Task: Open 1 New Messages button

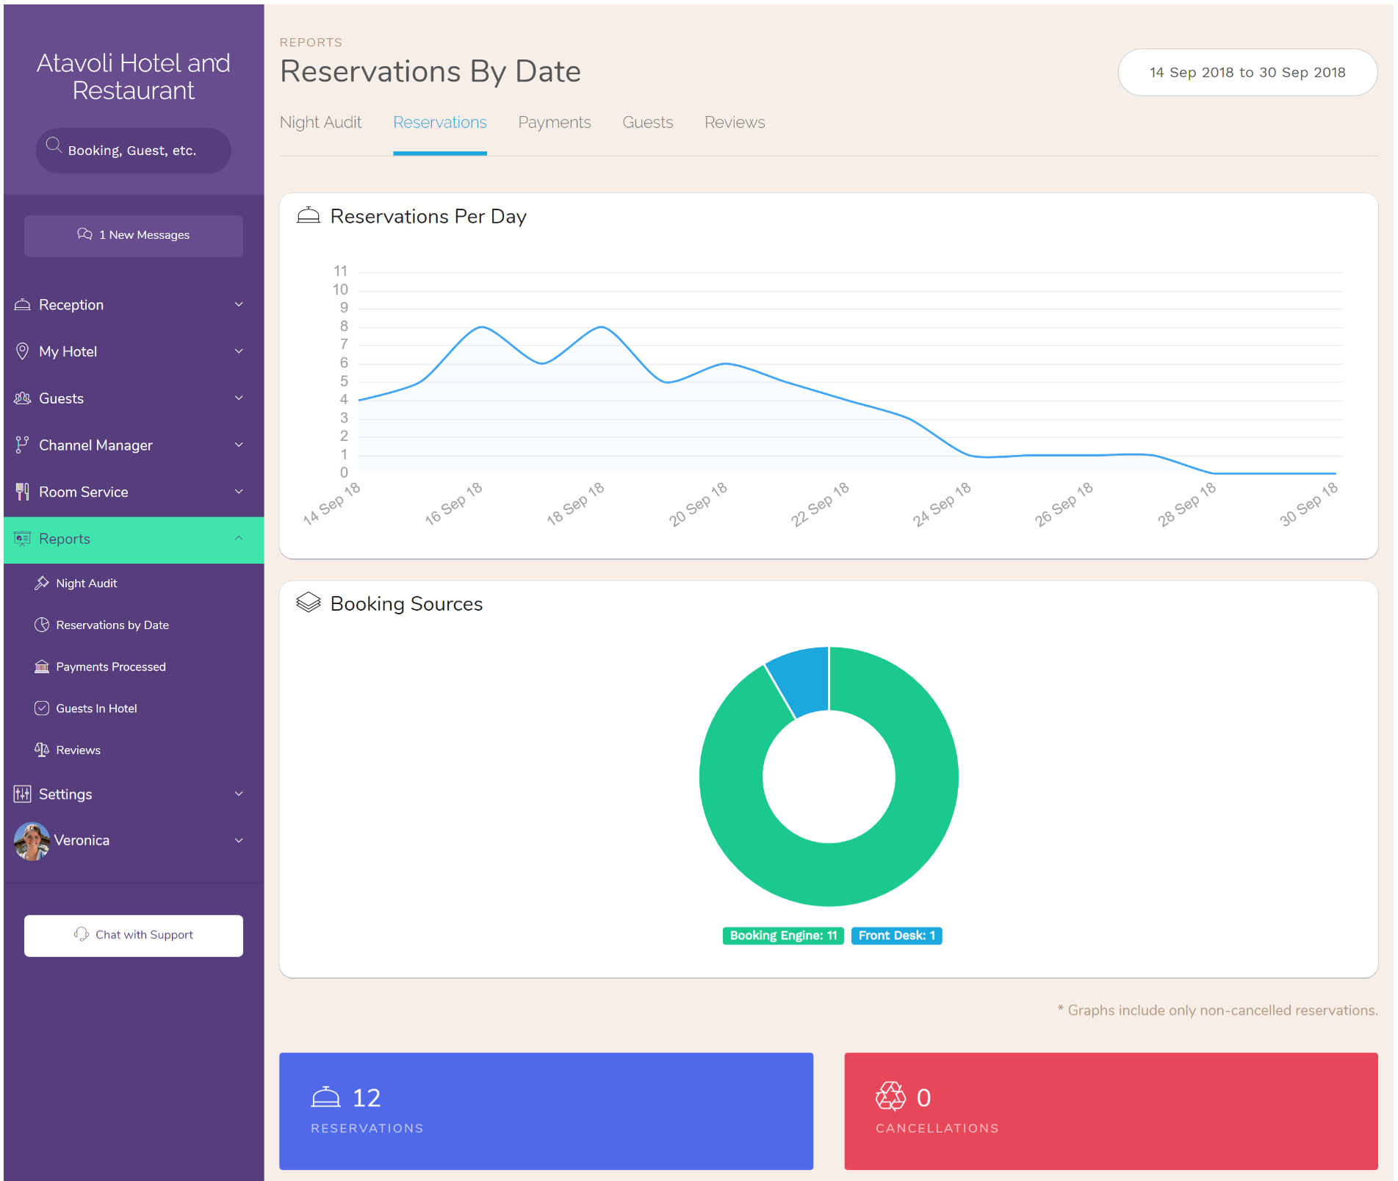Action: point(134,236)
